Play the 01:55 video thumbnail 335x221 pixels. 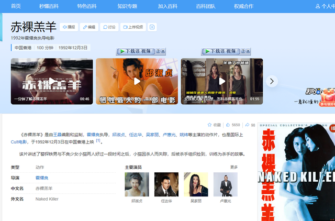point(222,81)
